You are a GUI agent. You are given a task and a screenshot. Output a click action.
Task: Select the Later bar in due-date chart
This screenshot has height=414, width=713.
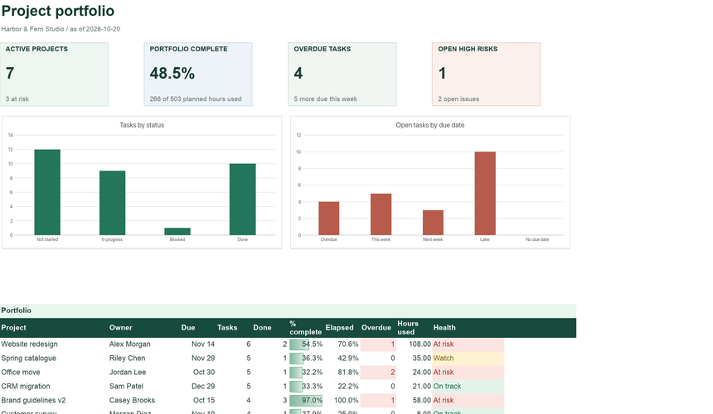click(485, 194)
